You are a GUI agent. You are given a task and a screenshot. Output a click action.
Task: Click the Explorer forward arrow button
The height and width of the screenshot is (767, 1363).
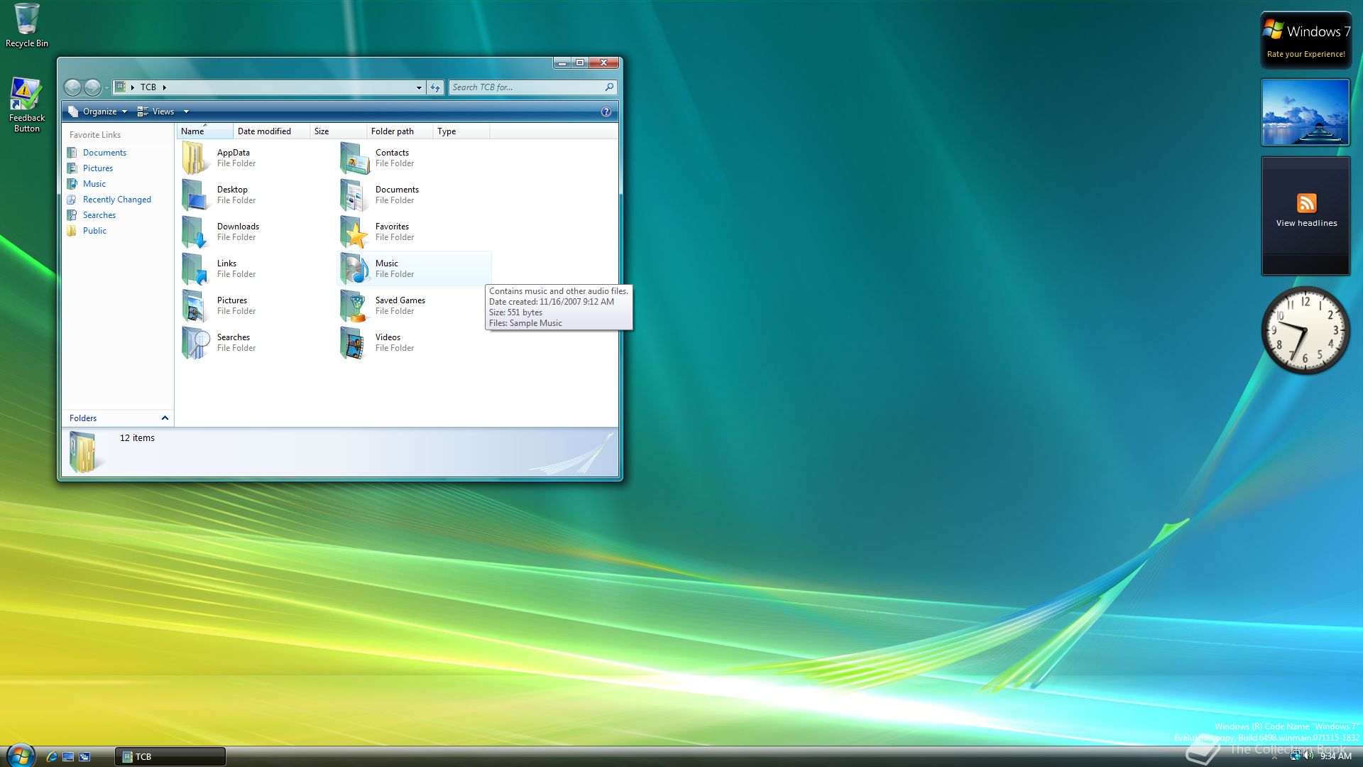(92, 87)
